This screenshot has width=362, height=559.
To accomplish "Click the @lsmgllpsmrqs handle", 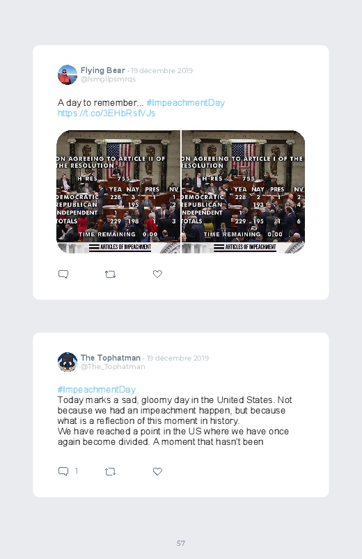I will coord(108,79).
